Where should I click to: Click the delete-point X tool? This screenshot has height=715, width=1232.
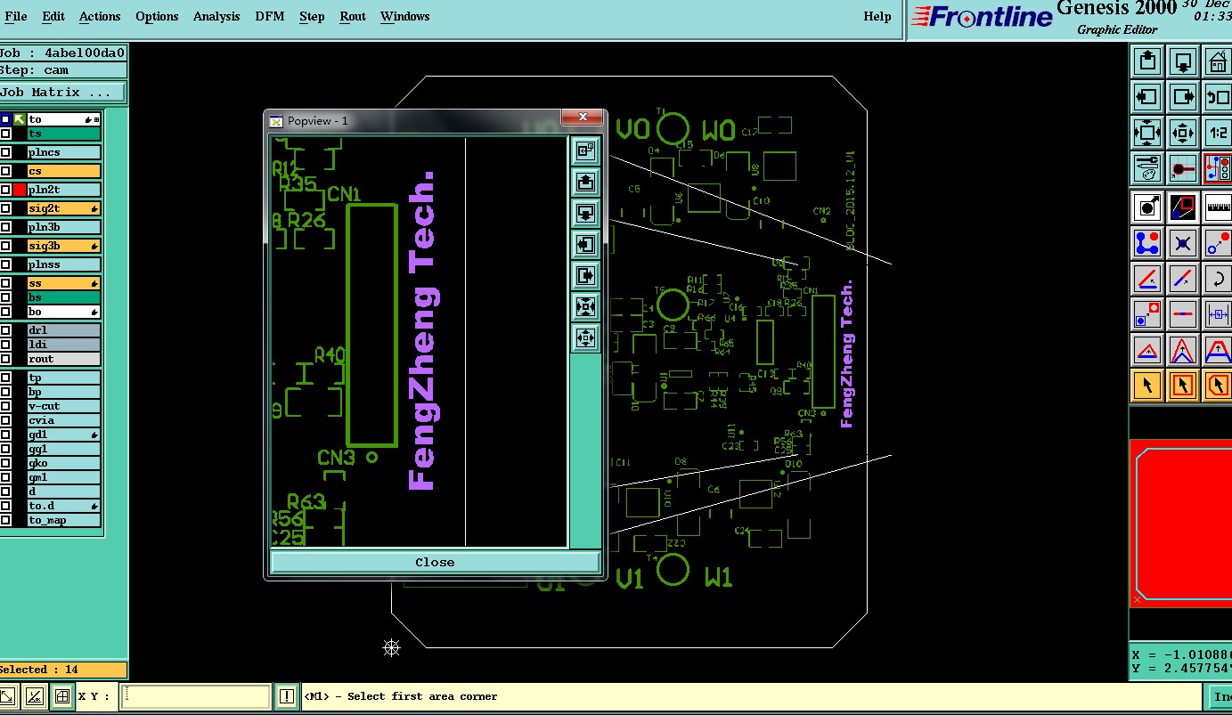[x=1183, y=242]
